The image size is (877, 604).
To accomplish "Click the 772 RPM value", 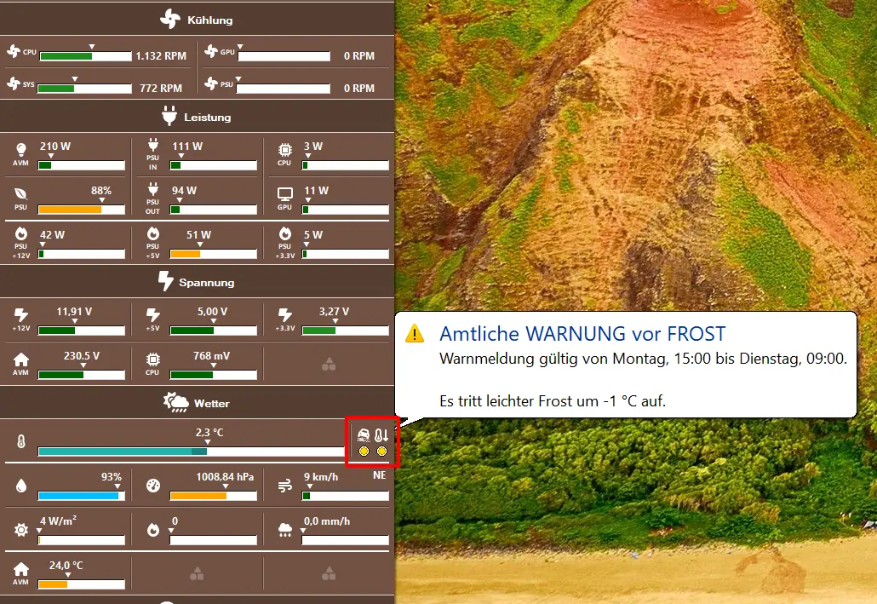I will click(x=161, y=89).
